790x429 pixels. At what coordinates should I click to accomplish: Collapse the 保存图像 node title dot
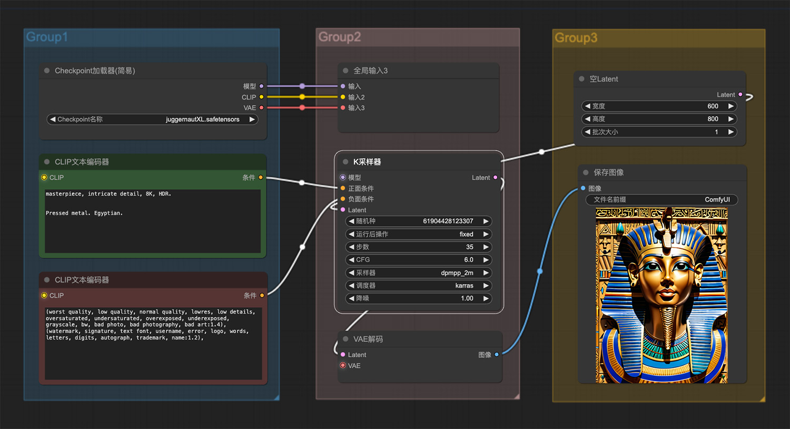tap(586, 172)
